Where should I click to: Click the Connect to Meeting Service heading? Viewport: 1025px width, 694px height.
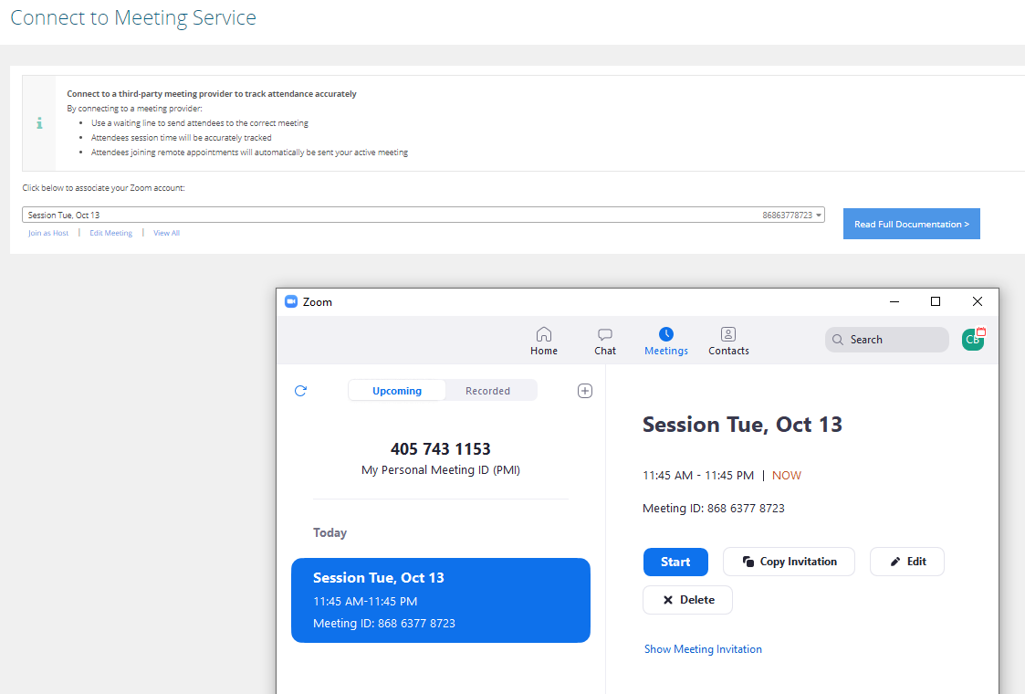[x=133, y=17]
